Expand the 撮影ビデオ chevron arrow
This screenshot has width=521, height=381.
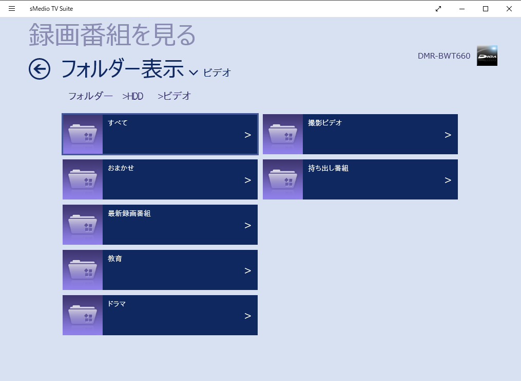448,135
